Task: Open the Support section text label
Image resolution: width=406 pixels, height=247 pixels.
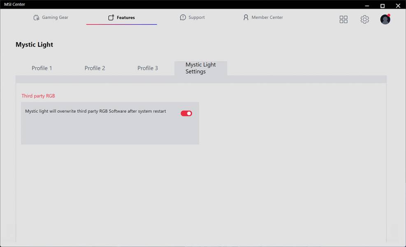Action: 197,18
